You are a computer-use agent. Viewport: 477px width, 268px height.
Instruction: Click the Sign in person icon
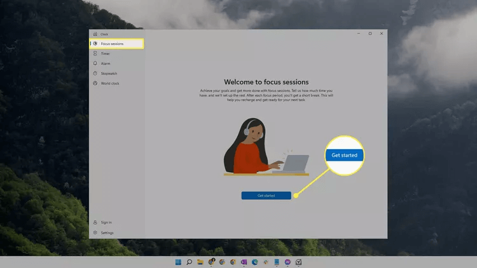[x=95, y=222]
